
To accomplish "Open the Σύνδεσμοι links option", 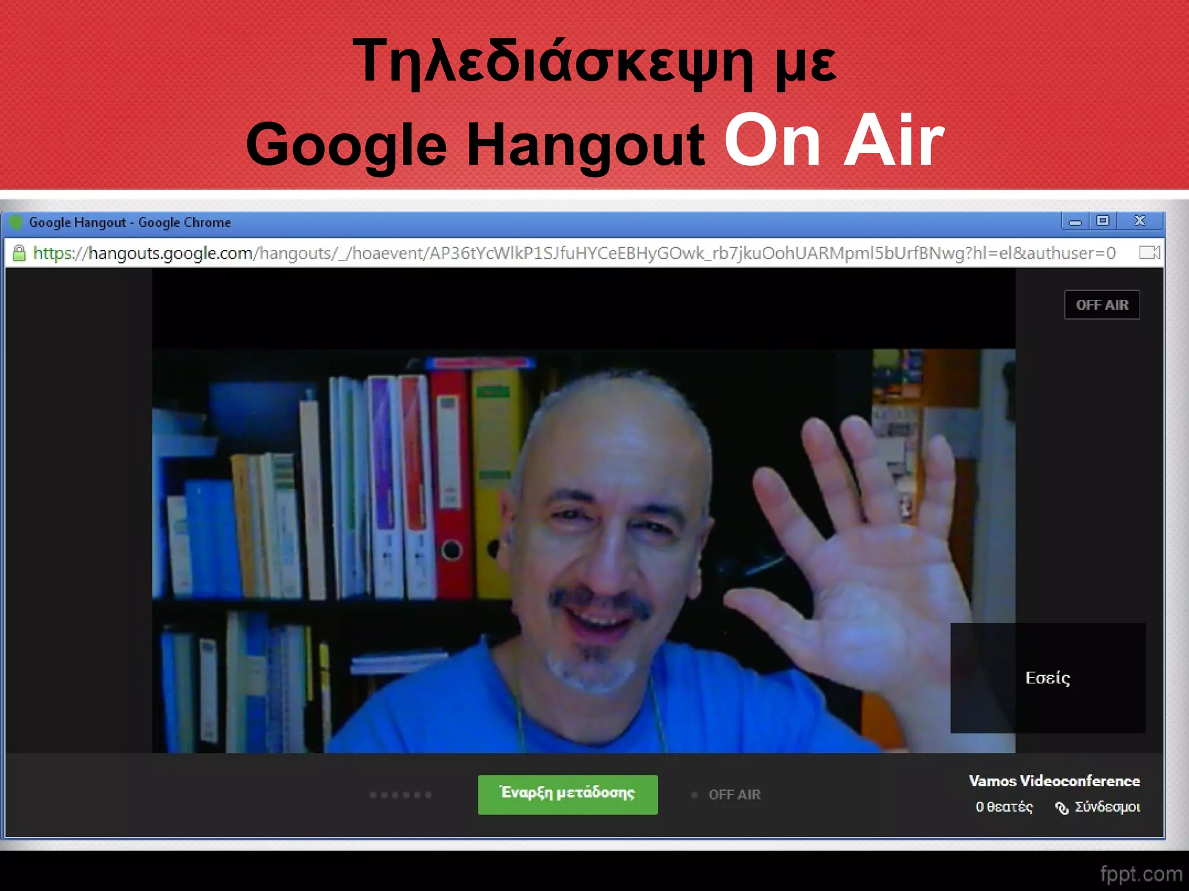I will click(x=1107, y=807).
